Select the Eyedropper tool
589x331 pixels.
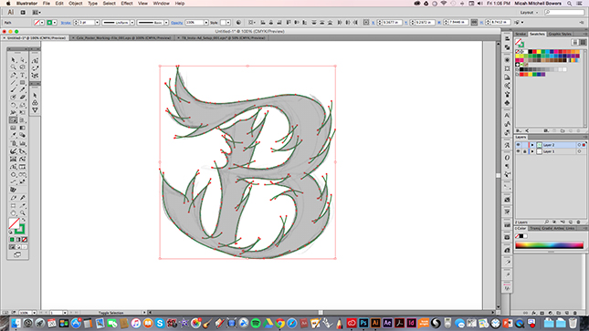(x=14, y=136)
